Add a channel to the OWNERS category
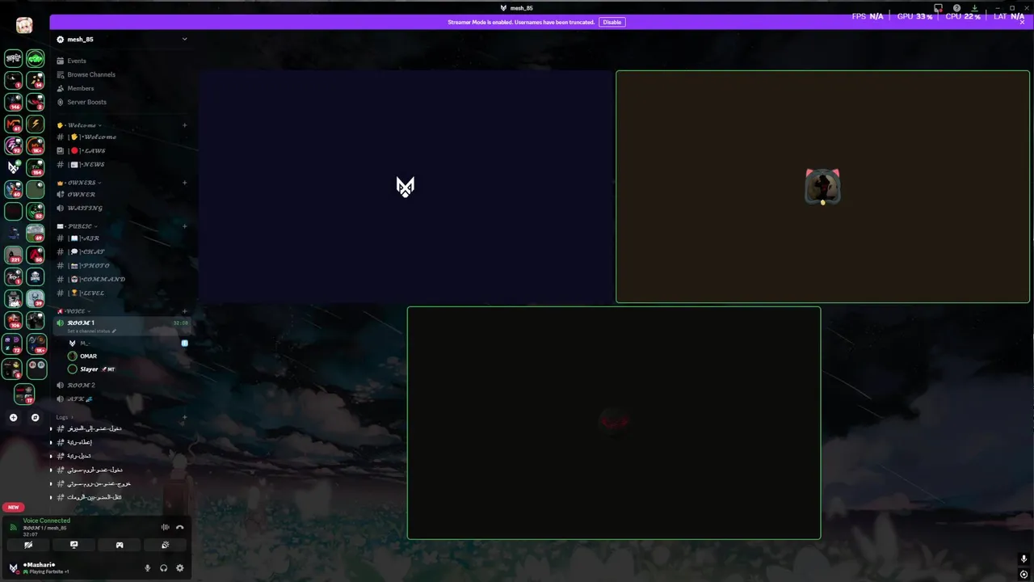Image resolution: width=1034 pixels, height=582 pixels. click(x=184, y=183)
